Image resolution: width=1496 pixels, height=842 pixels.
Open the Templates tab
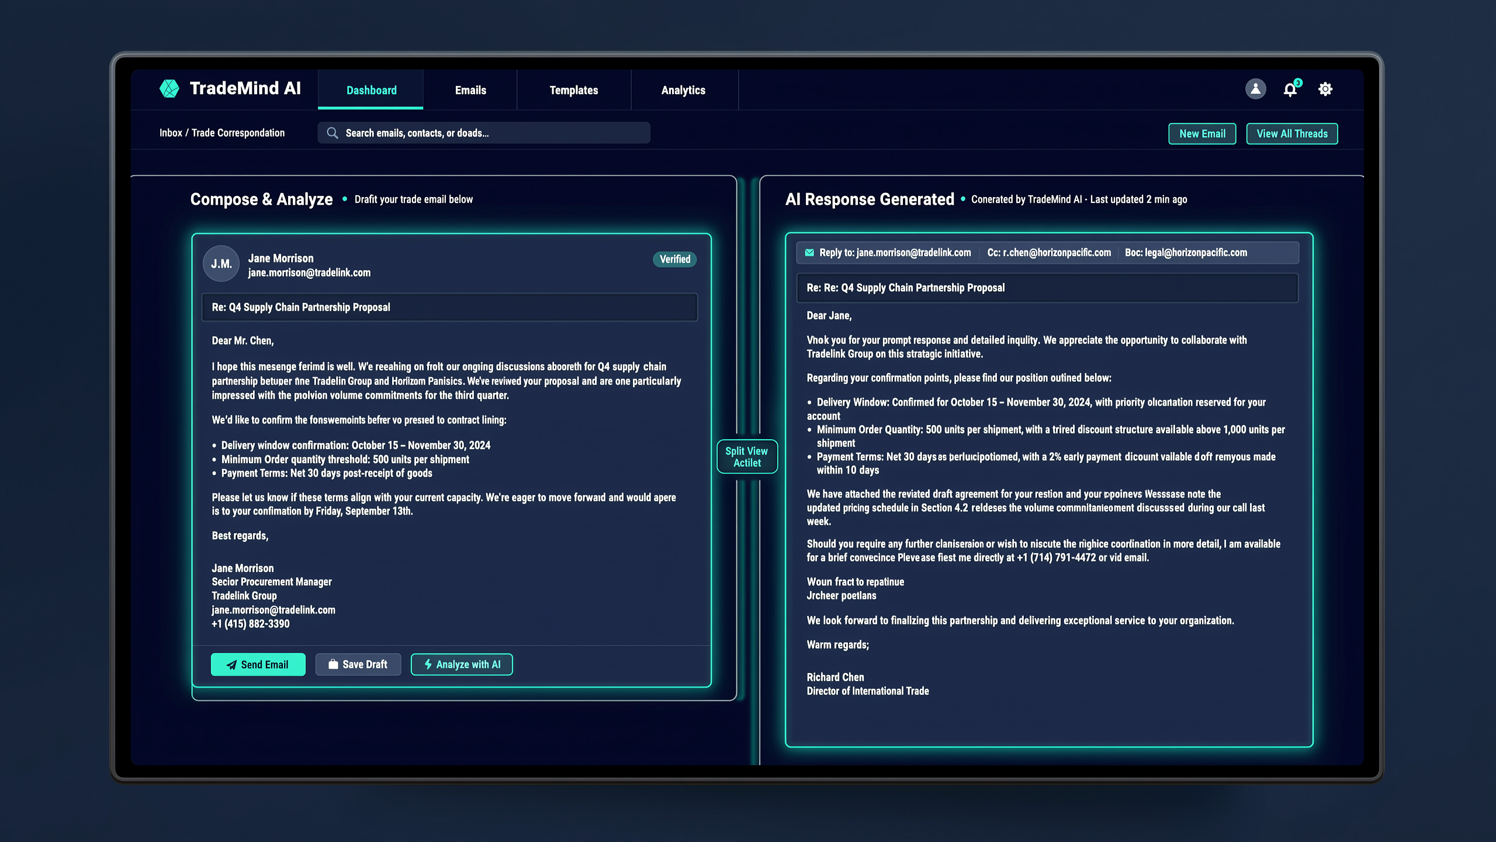[x=574, y=90]
